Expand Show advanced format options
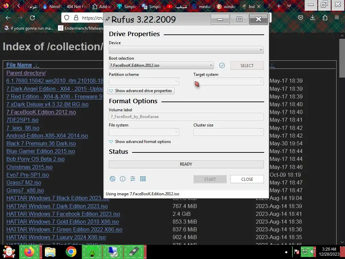This screenshot has height=259, width=345. click(140, 142)
